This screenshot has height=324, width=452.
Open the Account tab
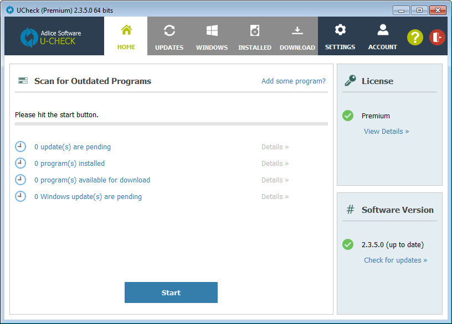point(383,36)
